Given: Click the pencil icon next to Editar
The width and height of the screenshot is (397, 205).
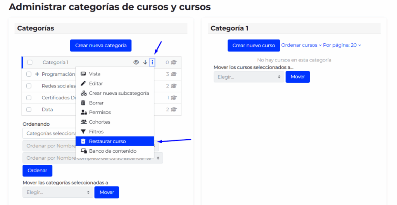Looking at the screenshot, I should tap(83, 84).
